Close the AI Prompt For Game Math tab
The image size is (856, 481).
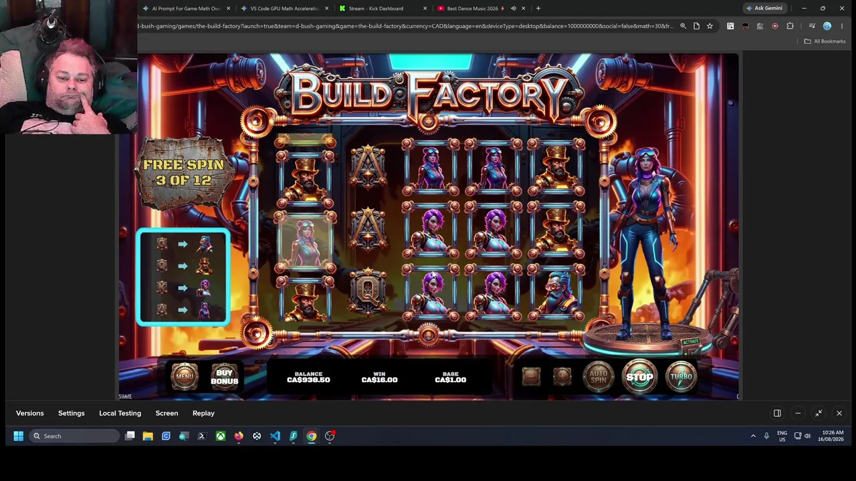tap(229, 9)
